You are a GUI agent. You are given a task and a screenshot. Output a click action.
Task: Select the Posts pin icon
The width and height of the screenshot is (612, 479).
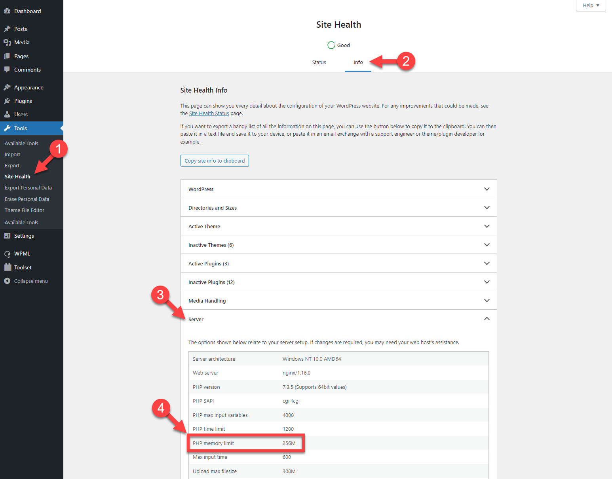(x=7, y=28)
